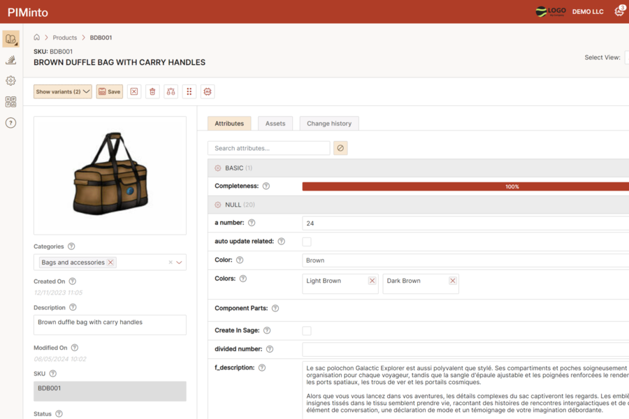
Task: Switch to the Assets tab
Action: click(275, 124)
